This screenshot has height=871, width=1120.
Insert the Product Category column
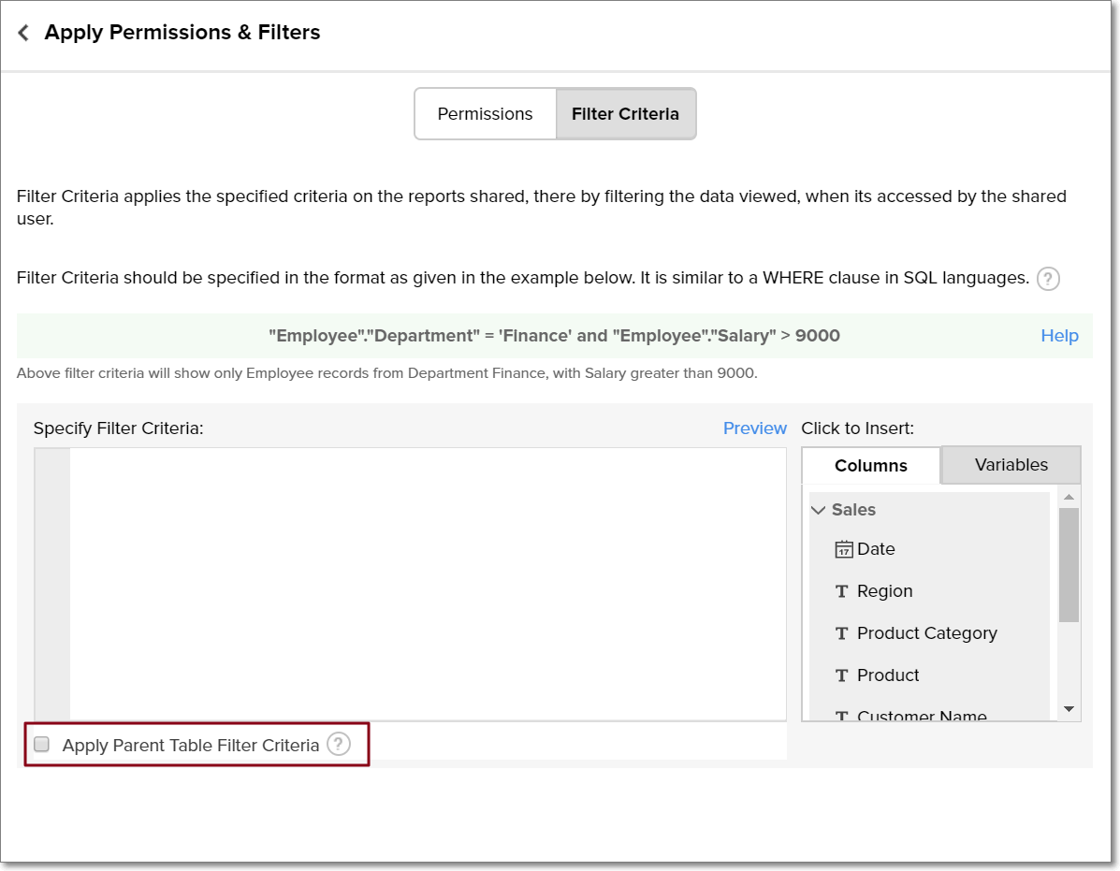926,633
